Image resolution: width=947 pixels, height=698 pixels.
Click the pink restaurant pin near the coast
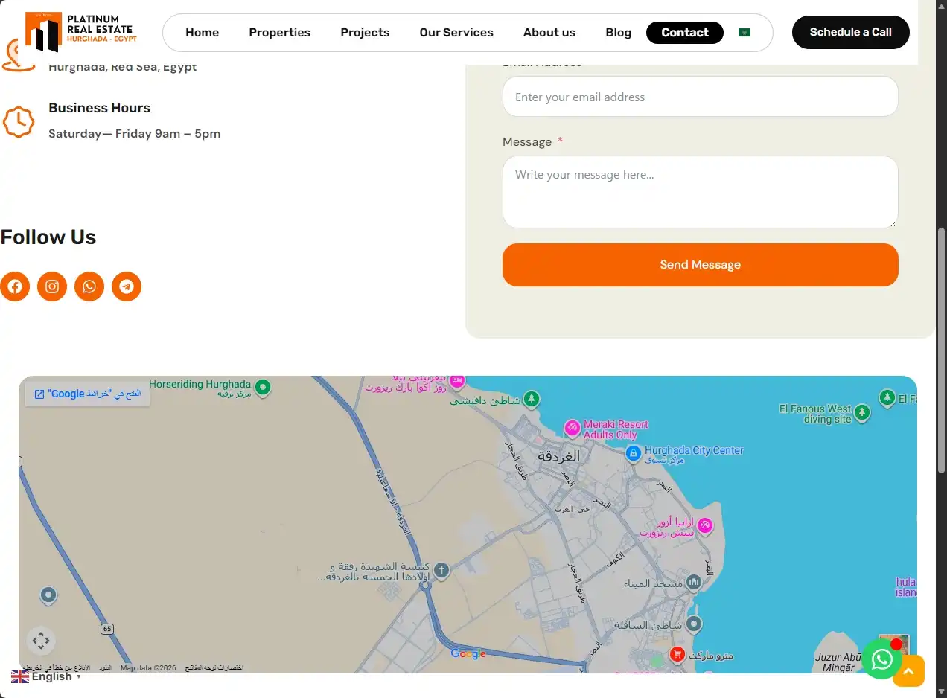704,526
